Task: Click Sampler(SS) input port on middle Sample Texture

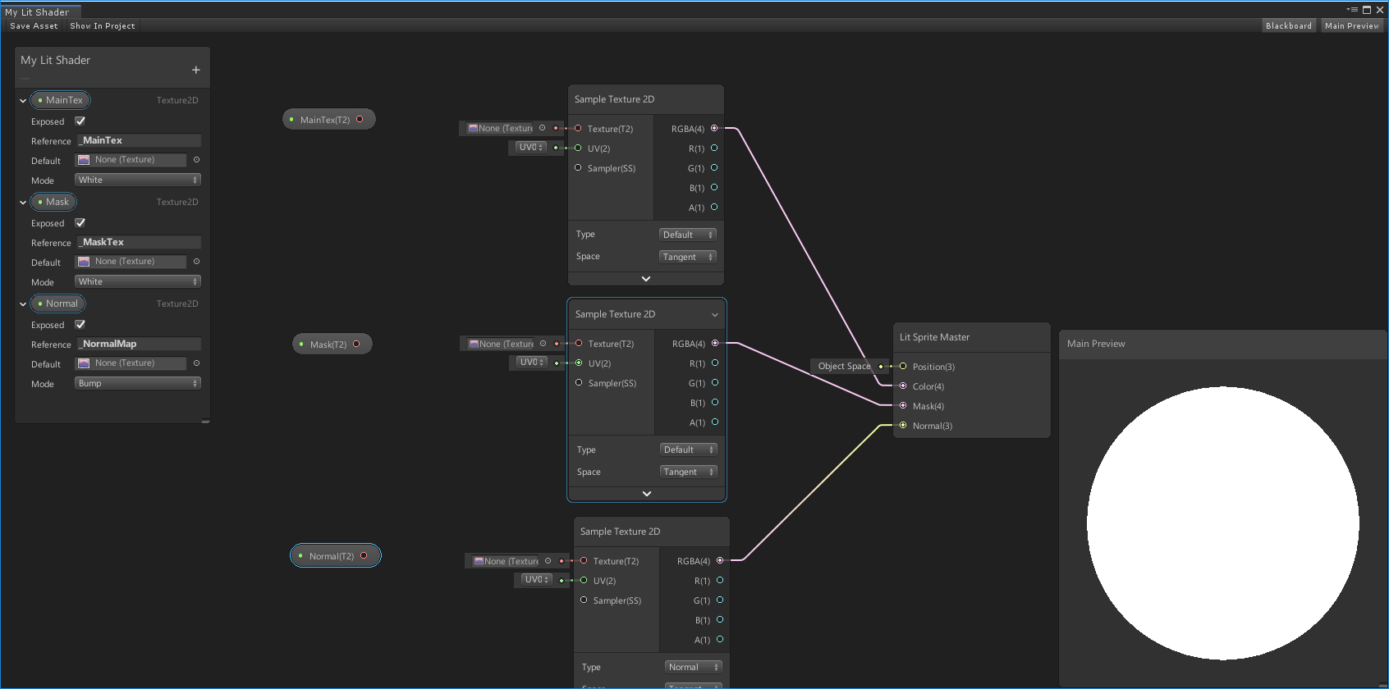Action: pyautogui.click(x=579, y=383)
